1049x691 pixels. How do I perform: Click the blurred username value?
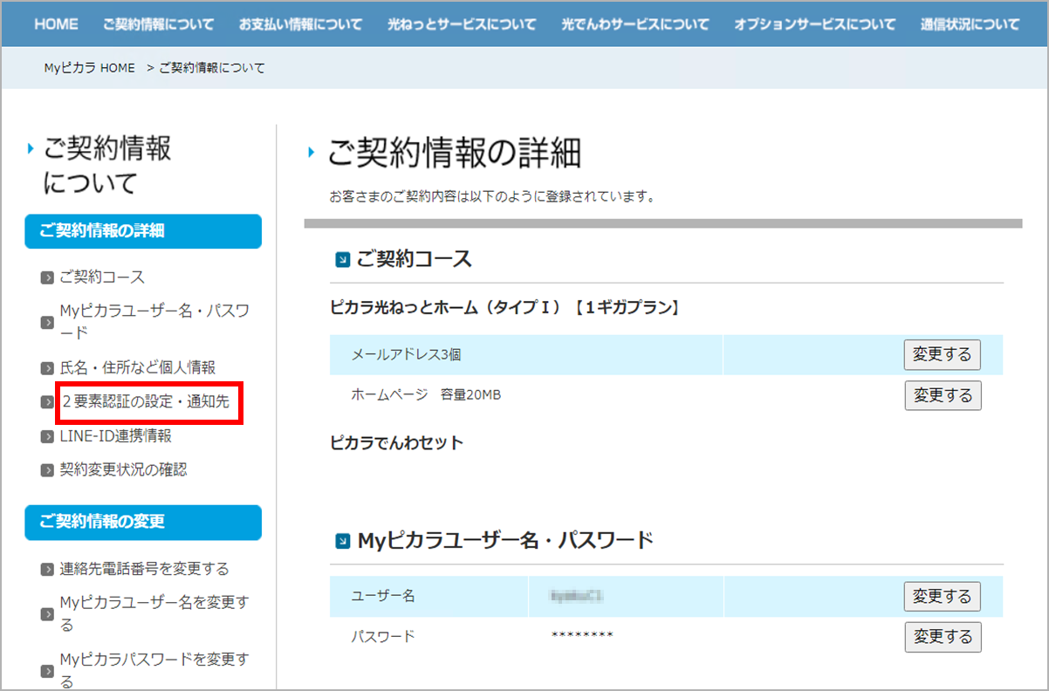click(578, 596)
